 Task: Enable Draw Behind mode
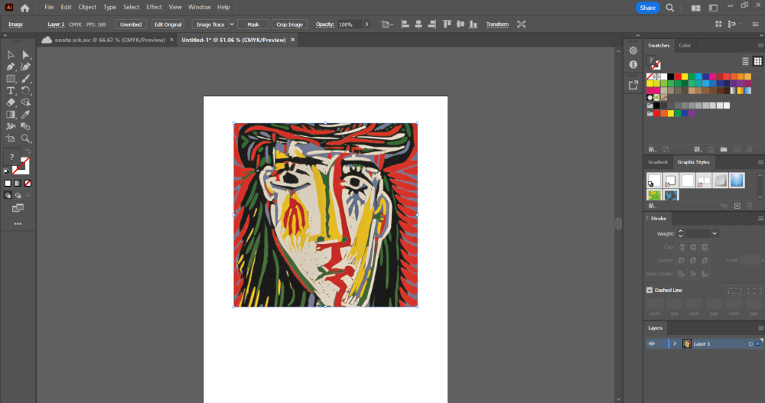18,195
